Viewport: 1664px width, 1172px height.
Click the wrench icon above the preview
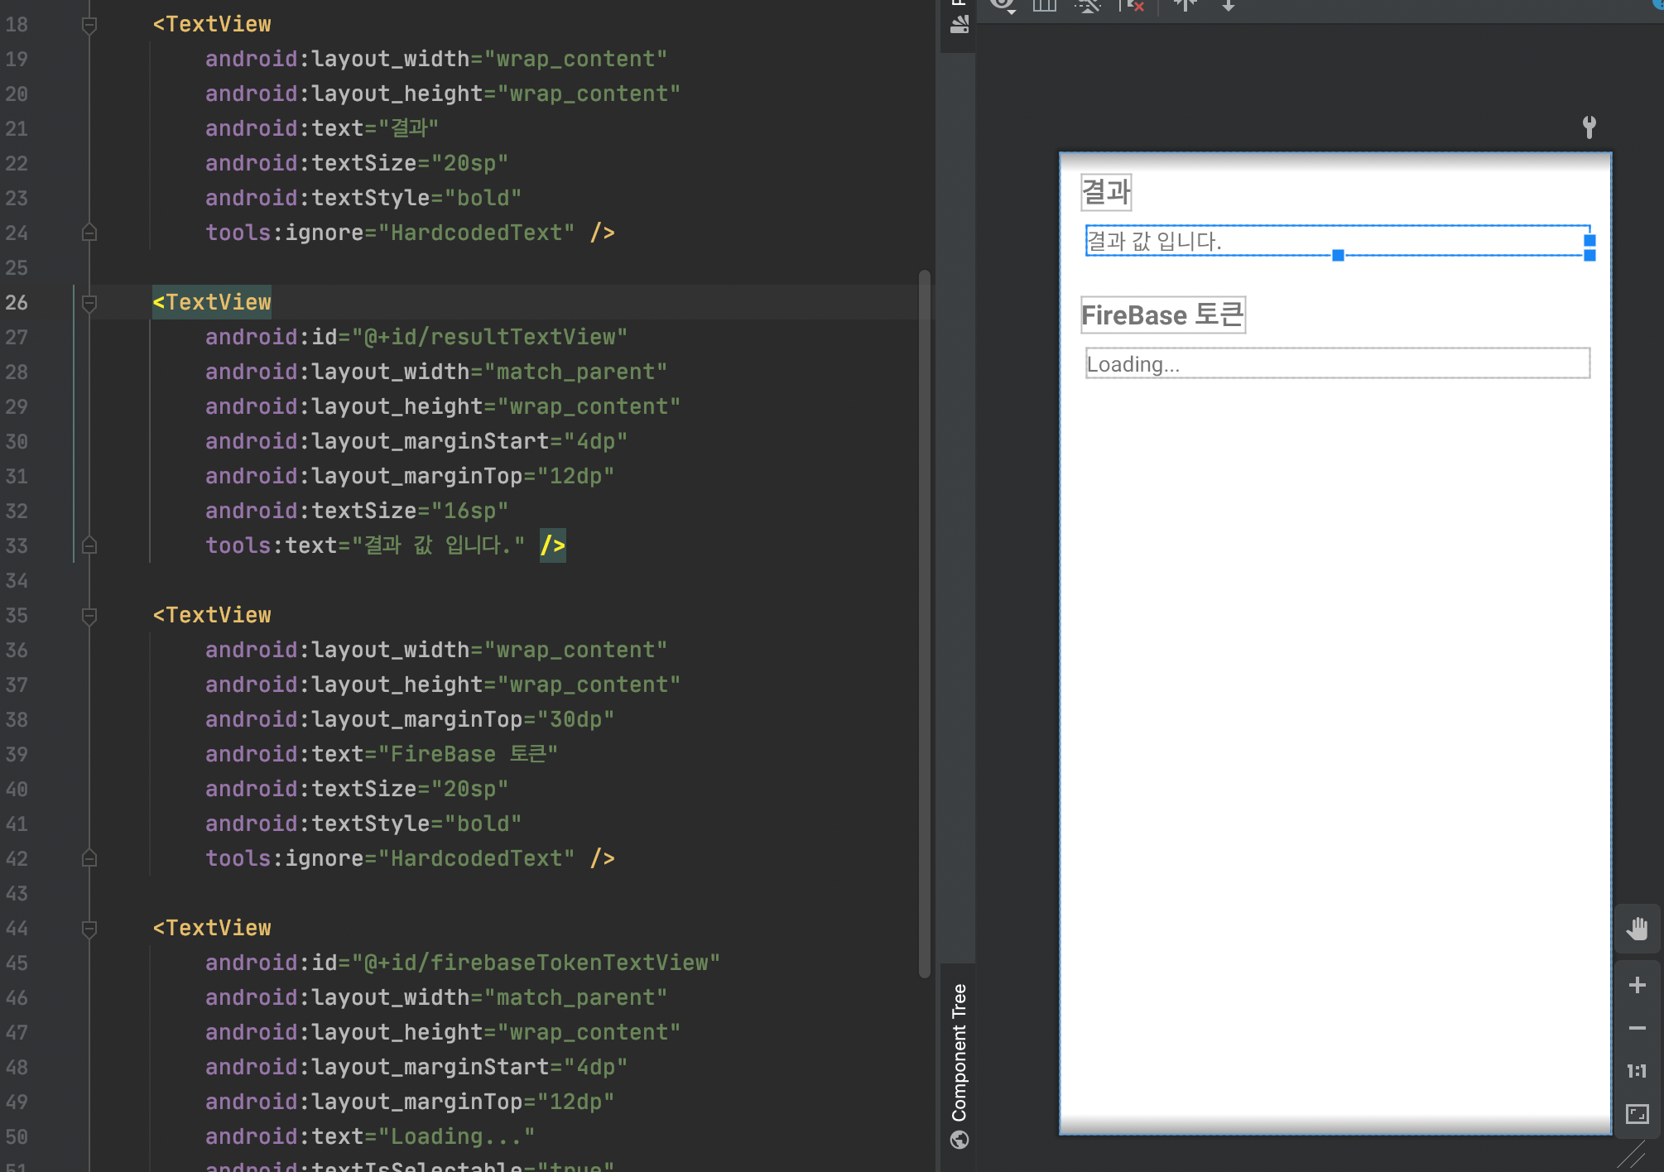click(x=1589, y=127)
